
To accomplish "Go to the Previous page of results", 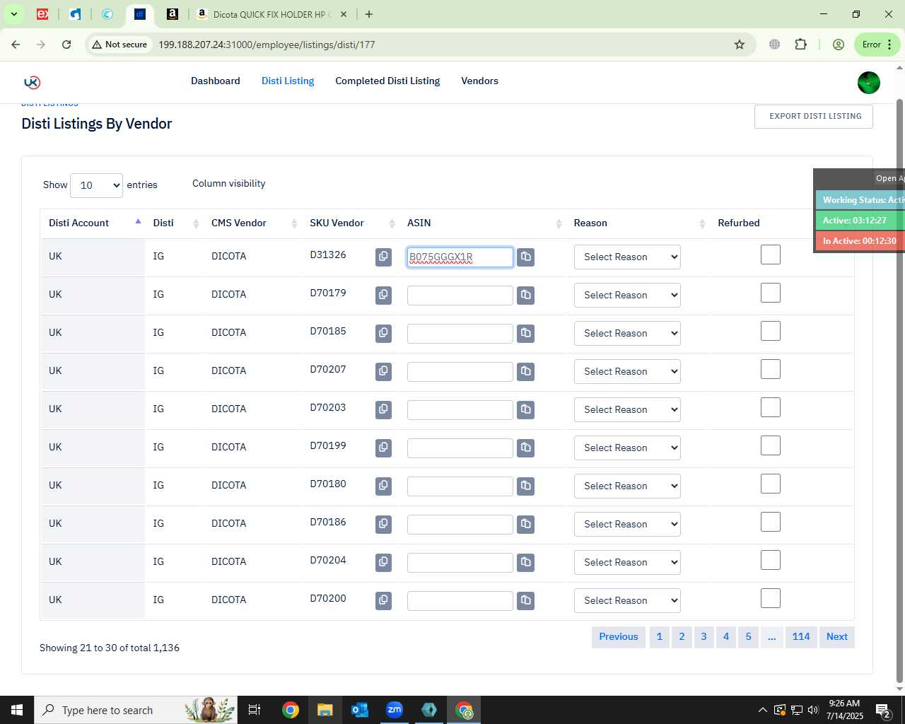I will coord(619,636).
